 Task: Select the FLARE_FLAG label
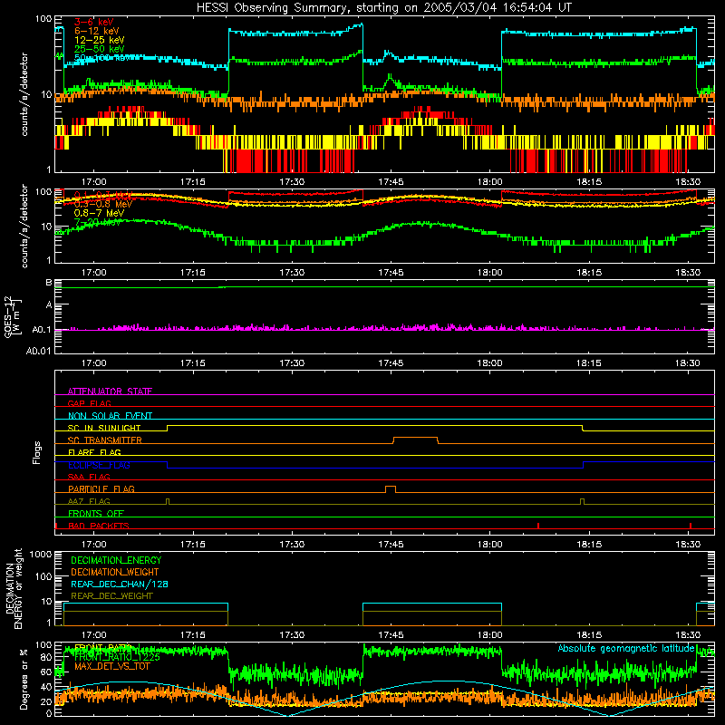pyautogui.click(x=94, y=452)
